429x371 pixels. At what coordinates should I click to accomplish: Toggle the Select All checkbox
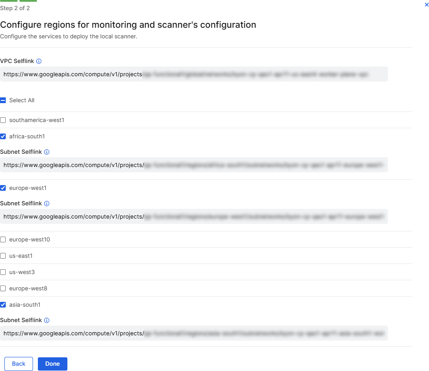pos(3,100)
